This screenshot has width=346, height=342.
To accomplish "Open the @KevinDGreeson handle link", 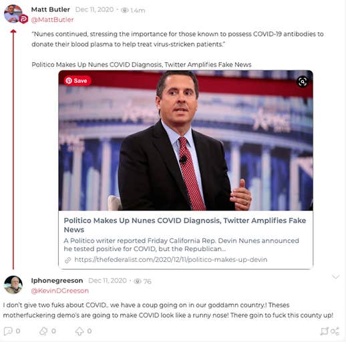I will click(60, 291).
